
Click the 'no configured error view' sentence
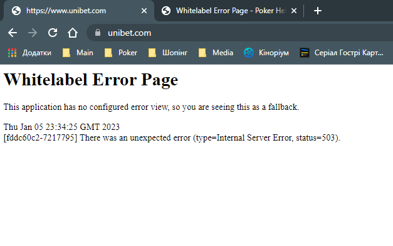pyautogui.click(x=151, y=107)
